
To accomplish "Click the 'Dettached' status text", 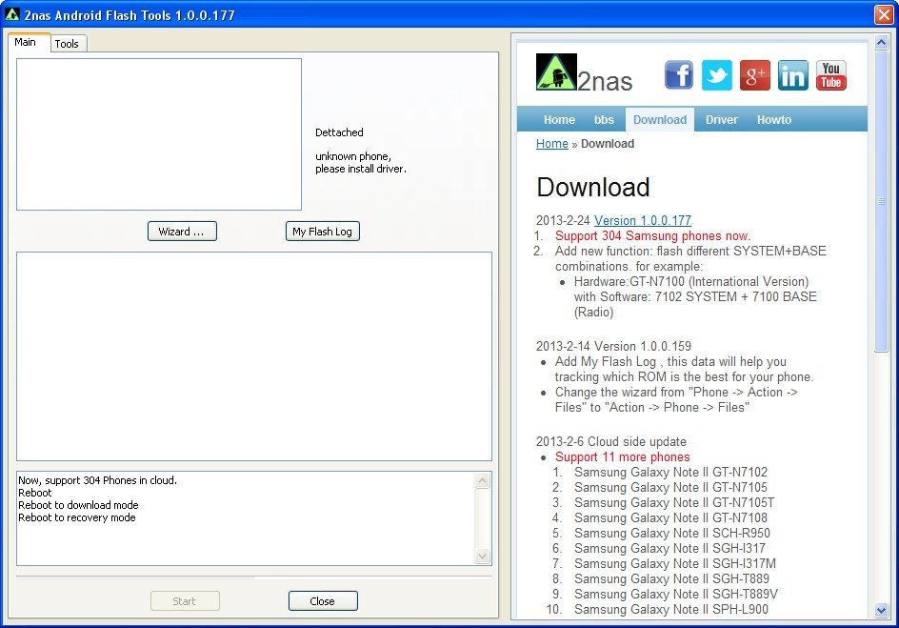I will (x=339, y=132).
